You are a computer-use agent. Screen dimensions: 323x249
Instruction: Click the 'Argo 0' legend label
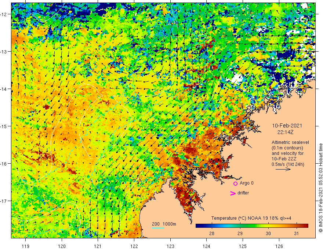[247, 183]
